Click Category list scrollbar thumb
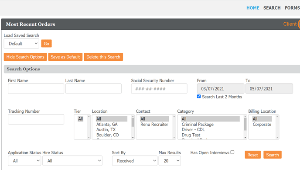 pos(245,124)
